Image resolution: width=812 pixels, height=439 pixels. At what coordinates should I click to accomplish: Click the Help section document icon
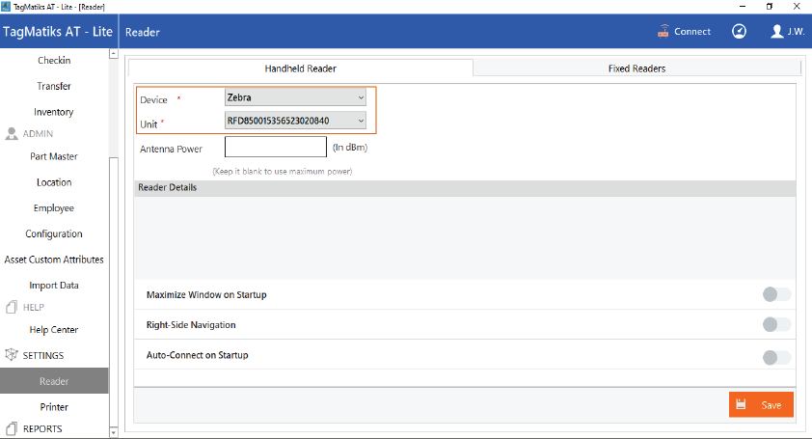coord(13,307)
